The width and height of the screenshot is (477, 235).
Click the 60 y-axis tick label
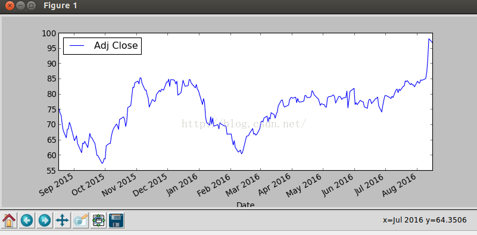coord(51,155)
